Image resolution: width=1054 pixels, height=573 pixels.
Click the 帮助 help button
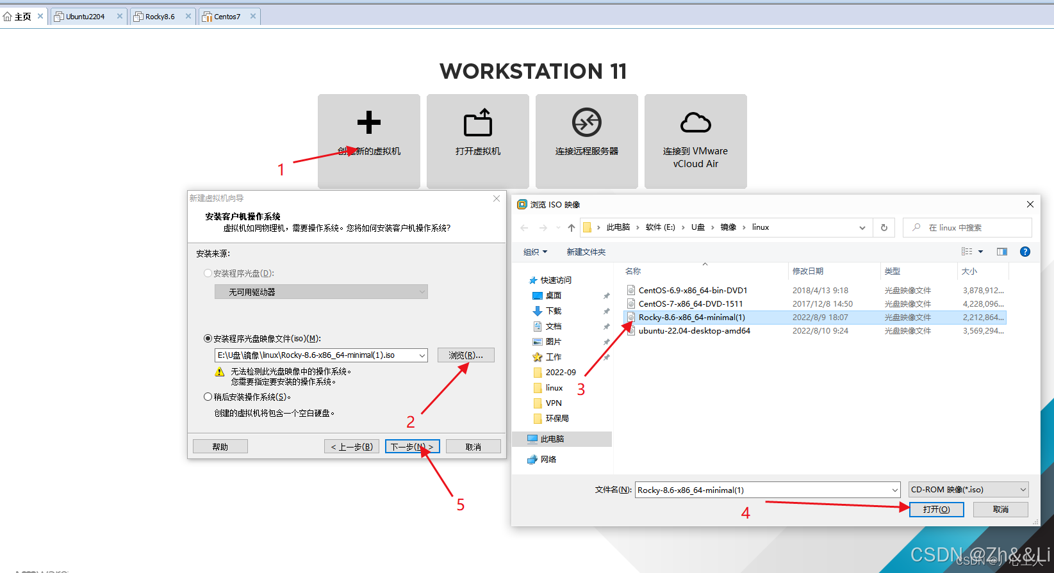(x=220, y=447)
